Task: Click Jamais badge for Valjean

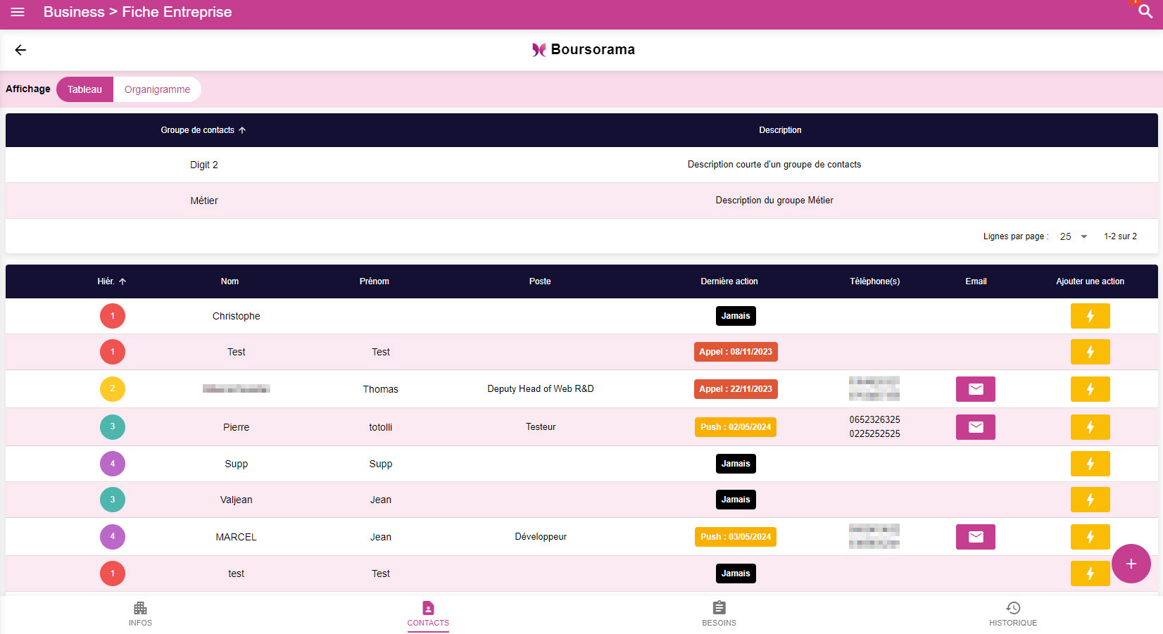Action: tap(736, 500)
